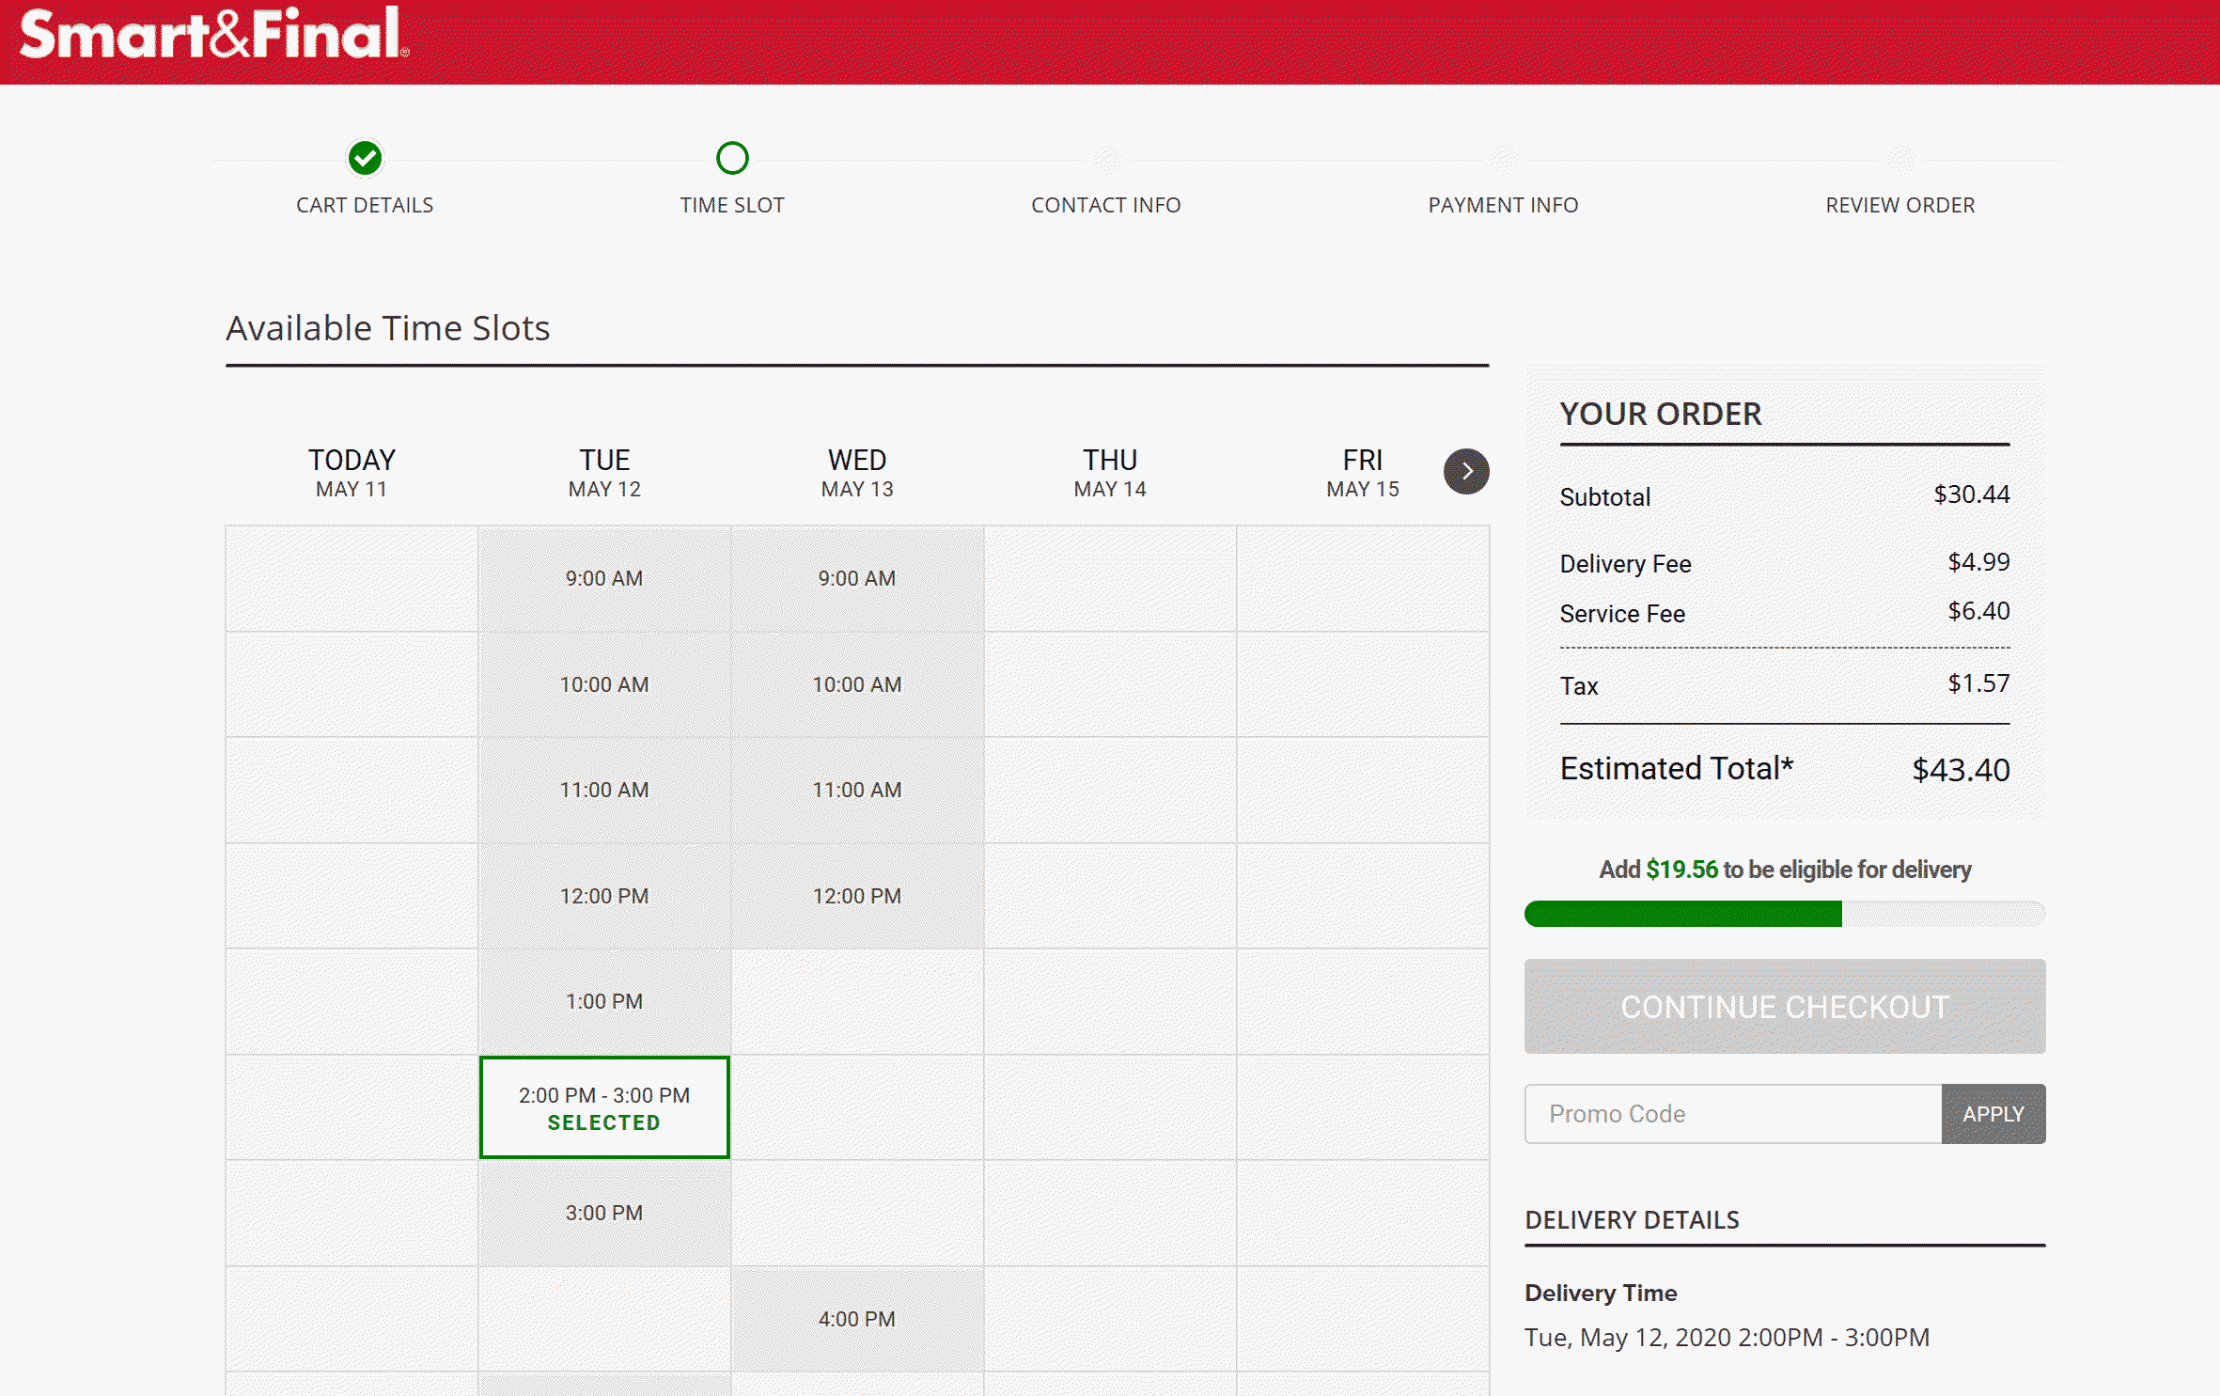Select Tuesday 11:00 AM slot
This screenshot has width=2220, height=1396.
point(604,790)
